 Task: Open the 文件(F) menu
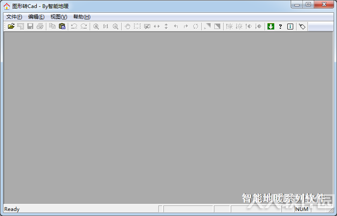click(x=14, y=17)
